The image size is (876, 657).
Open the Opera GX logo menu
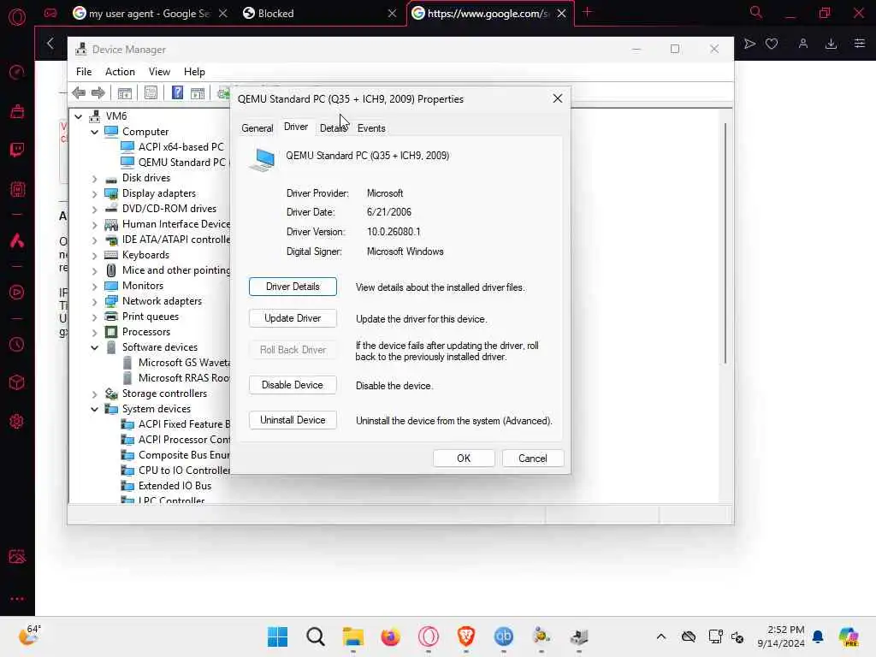pos(17,17)
